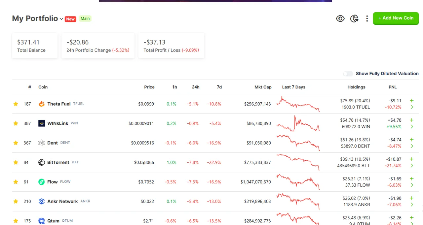Click the Add New Coin button
Screen dimensions: 423x225
tap(396, 18)
